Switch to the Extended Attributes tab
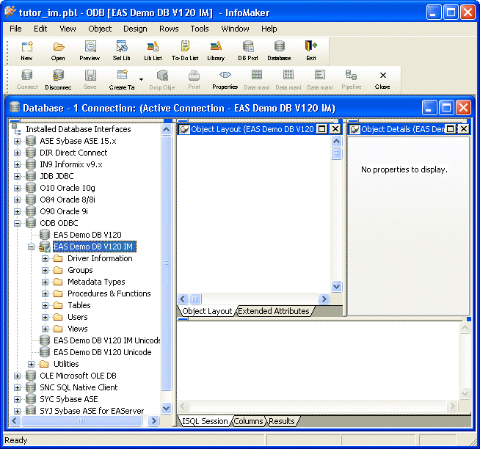The height and width of the screenshot is (449, 480). (x=274, y=311)
